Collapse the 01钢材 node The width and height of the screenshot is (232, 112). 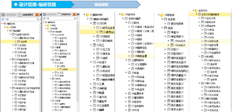pos(126,23)
